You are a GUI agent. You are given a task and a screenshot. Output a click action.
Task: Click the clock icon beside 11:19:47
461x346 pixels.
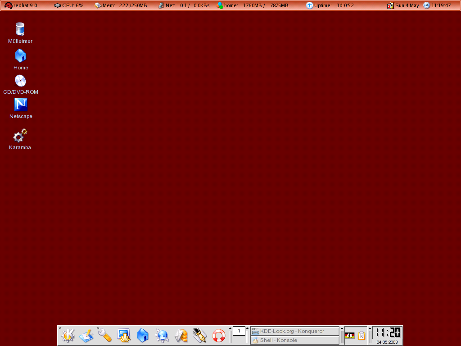pyautogui.click(x=427, y=5)
